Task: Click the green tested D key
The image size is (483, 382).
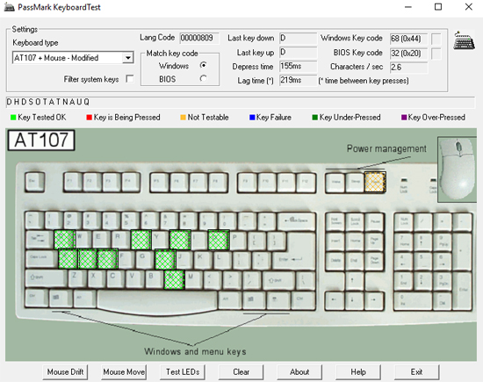Action: click(107, 259)
